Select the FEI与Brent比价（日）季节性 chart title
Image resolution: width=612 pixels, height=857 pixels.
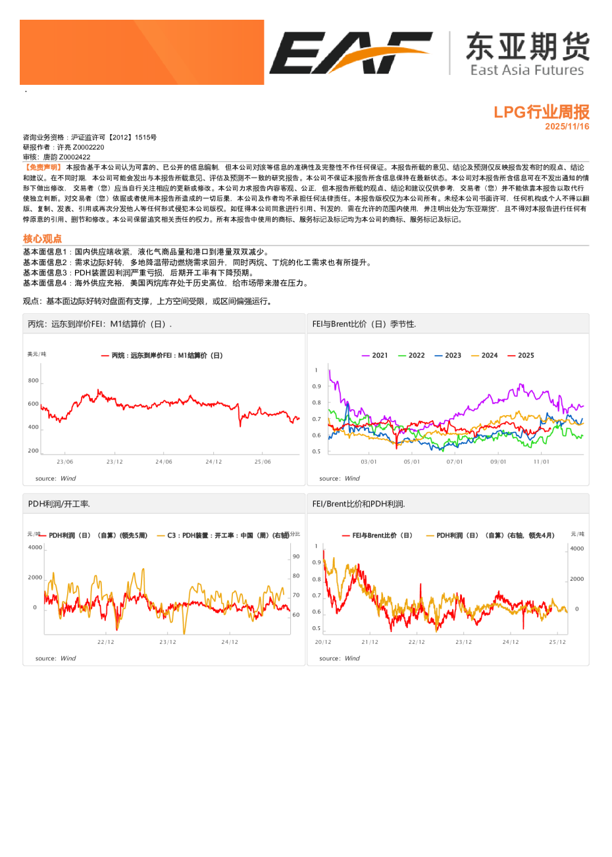pos(364,324)
